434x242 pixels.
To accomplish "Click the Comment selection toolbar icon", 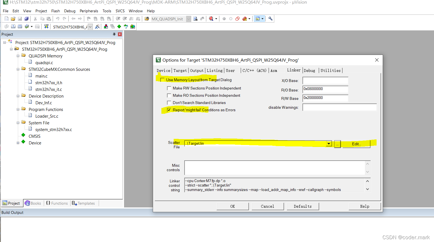I will click(131, 19).
